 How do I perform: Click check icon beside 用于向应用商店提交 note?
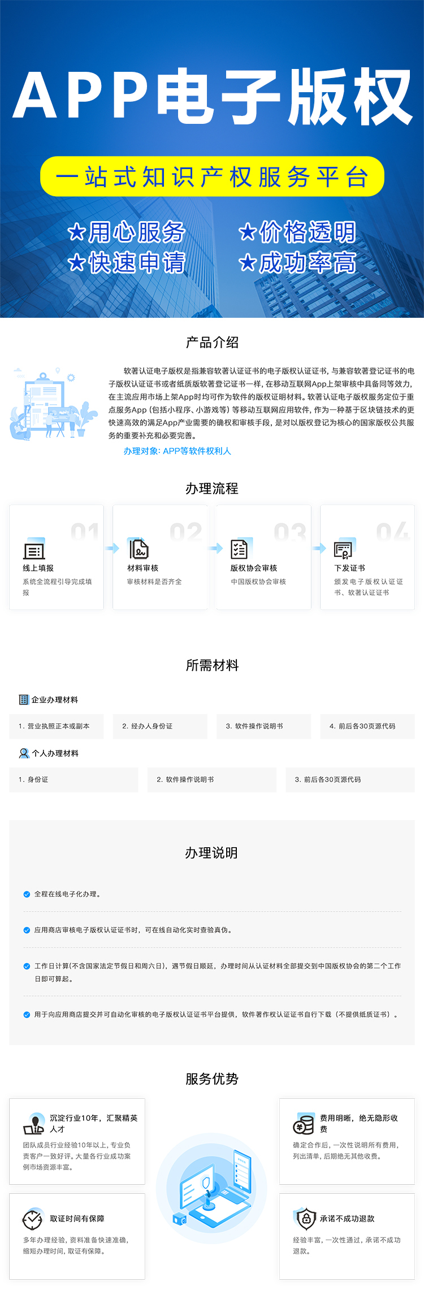click(x=27, y=1015)
